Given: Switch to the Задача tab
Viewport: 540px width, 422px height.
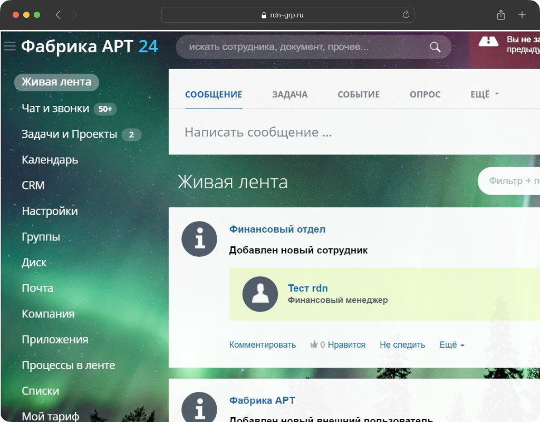Looking at the screenshot, I should 290,94.
